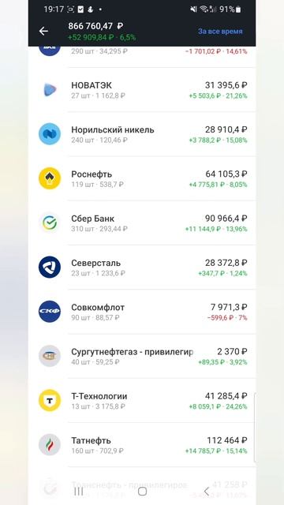
Task: Tap the Android recent apps button
Action: click(79, 491)
